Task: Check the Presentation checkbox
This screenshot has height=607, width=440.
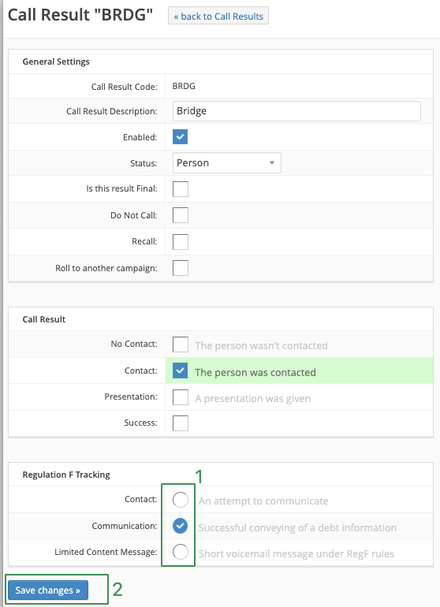Action: pyautogui.click(x=181, y=397)
